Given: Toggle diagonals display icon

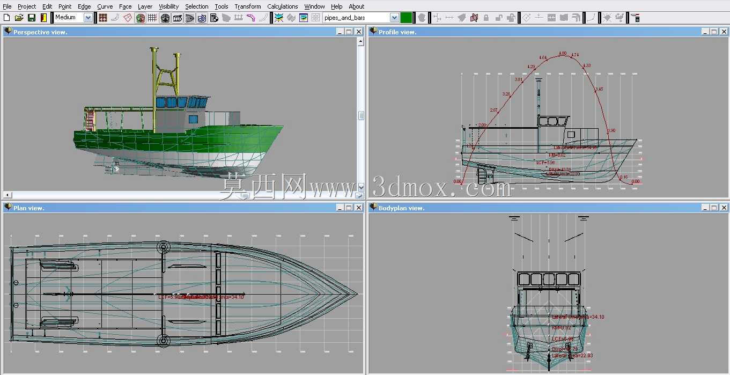Looking at the screenshot, I should 202,18.
